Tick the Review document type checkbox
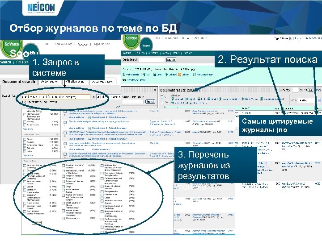Image resolution: width=322 pixels, height=241 pixels. click(x=25, y=142)
